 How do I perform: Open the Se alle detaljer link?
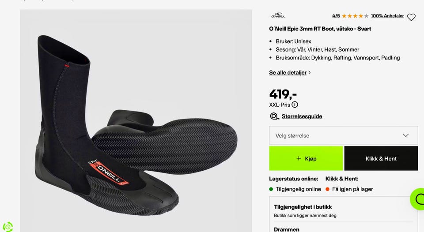(x=288, y=72)
